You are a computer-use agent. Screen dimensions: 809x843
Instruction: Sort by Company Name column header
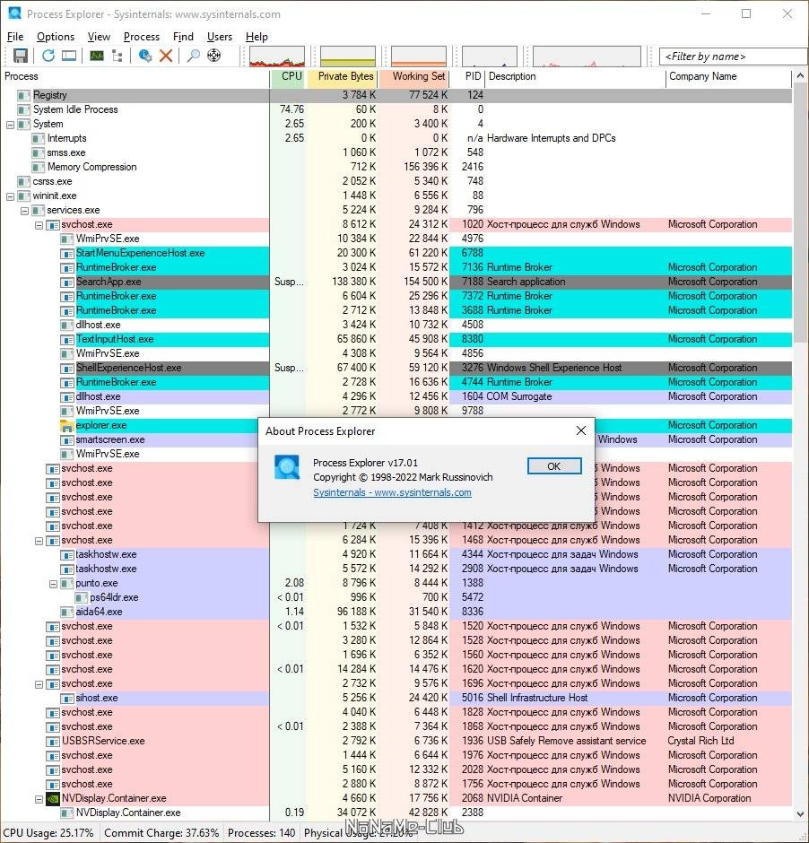pyautogui.click(x=728, y=76)
